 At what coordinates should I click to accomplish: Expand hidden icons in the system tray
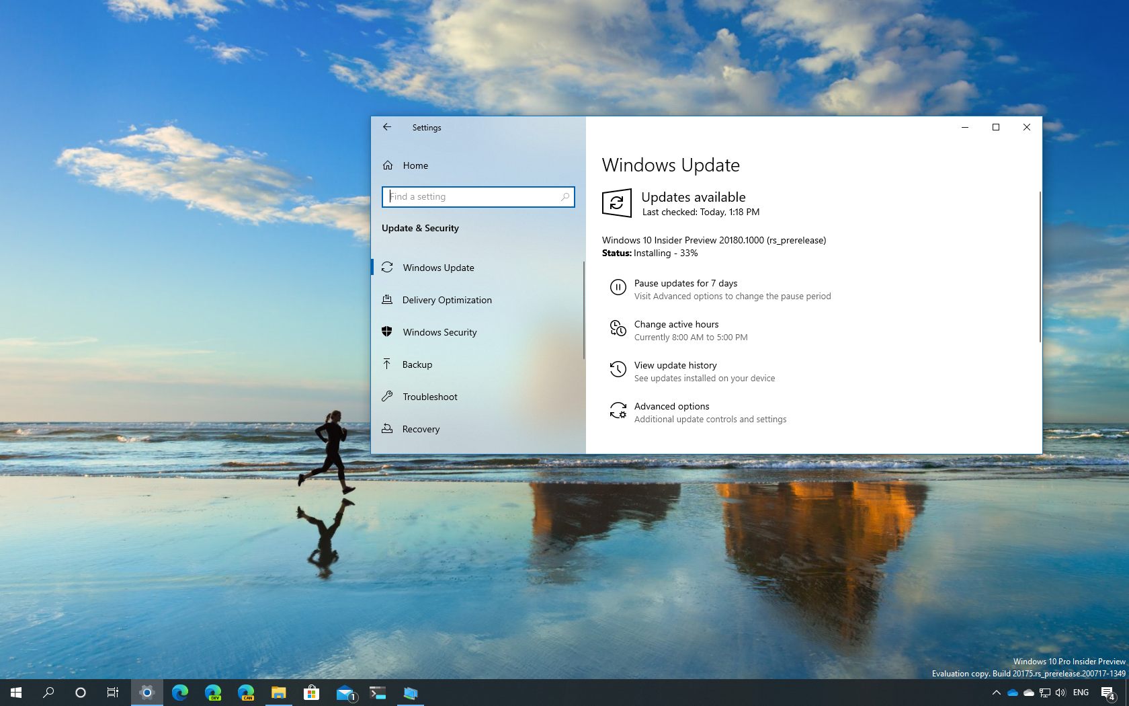pos(997,692)
